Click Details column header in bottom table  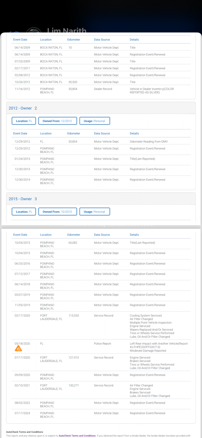134,235
